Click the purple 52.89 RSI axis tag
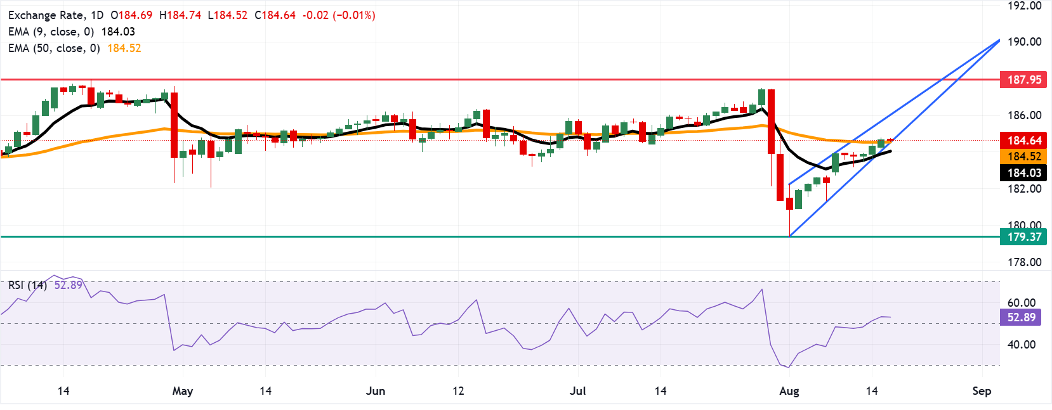 (1021, 317)
